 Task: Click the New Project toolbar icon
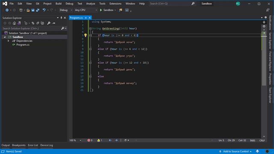tap(21, 10)
